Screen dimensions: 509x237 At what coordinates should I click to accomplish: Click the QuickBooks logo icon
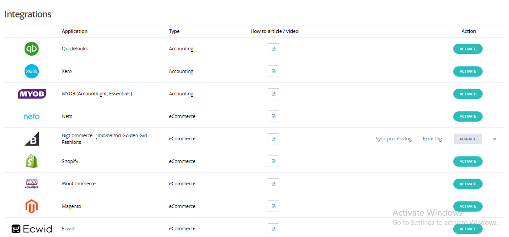32,49
